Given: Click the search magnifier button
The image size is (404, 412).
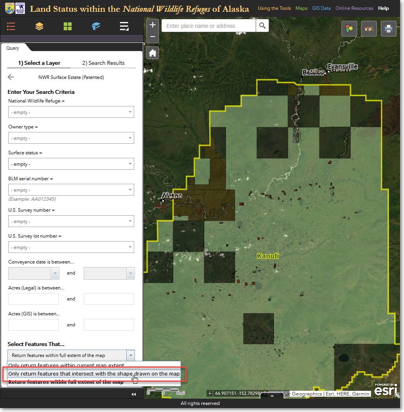Looking at the screenshot, I should [x=262, y=26].
